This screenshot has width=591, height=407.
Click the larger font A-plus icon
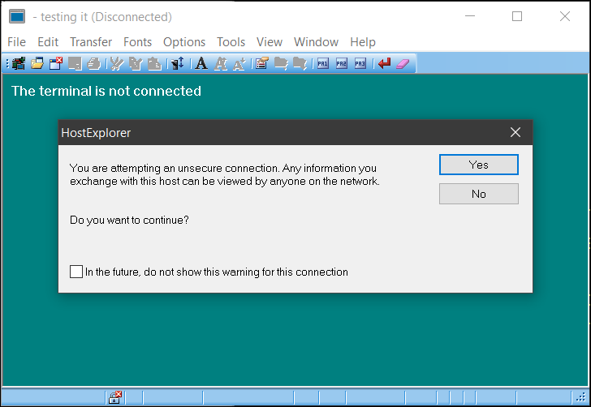pos(239,63)
